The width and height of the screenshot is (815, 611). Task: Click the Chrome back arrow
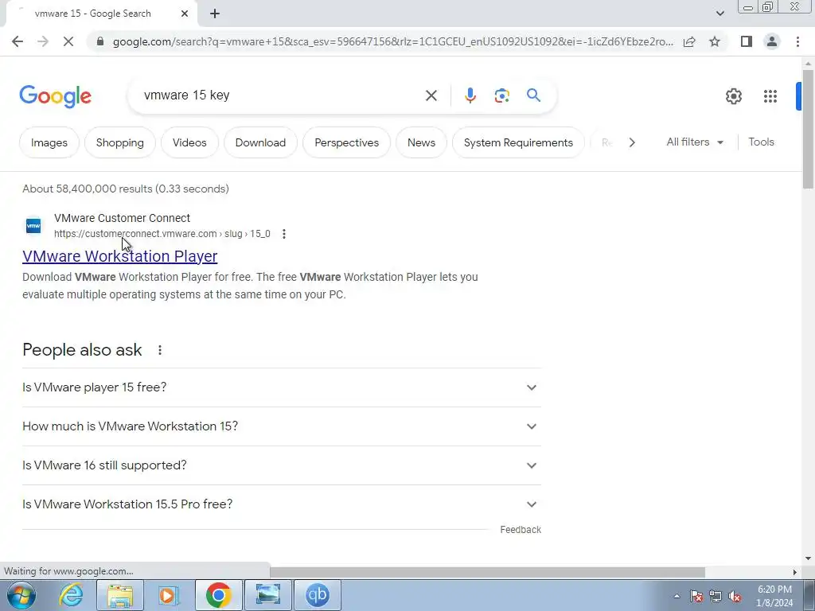point(18,41)
